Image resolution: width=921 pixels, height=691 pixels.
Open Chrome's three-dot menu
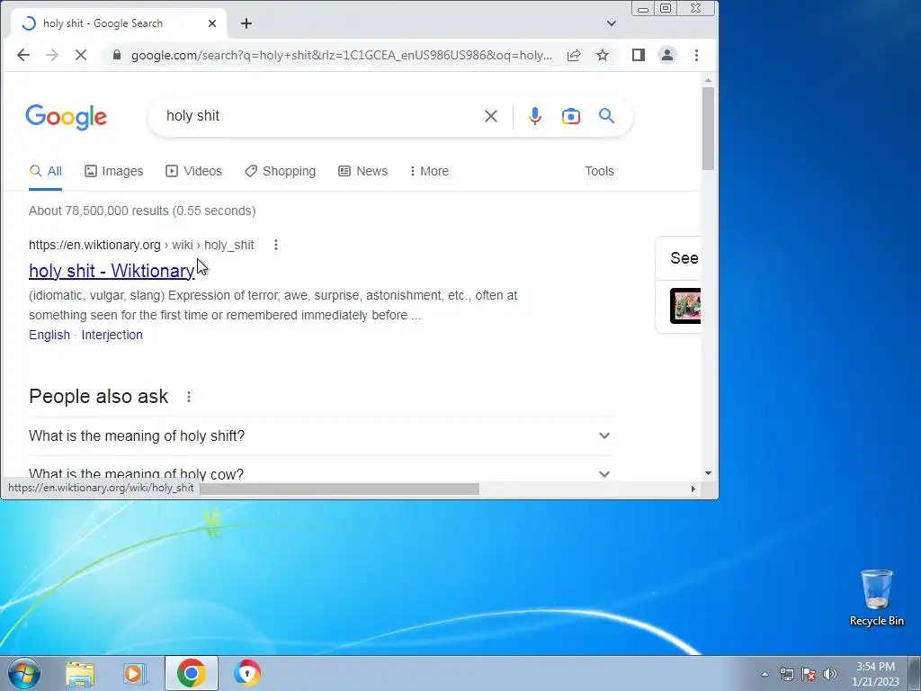pos(697,55)
